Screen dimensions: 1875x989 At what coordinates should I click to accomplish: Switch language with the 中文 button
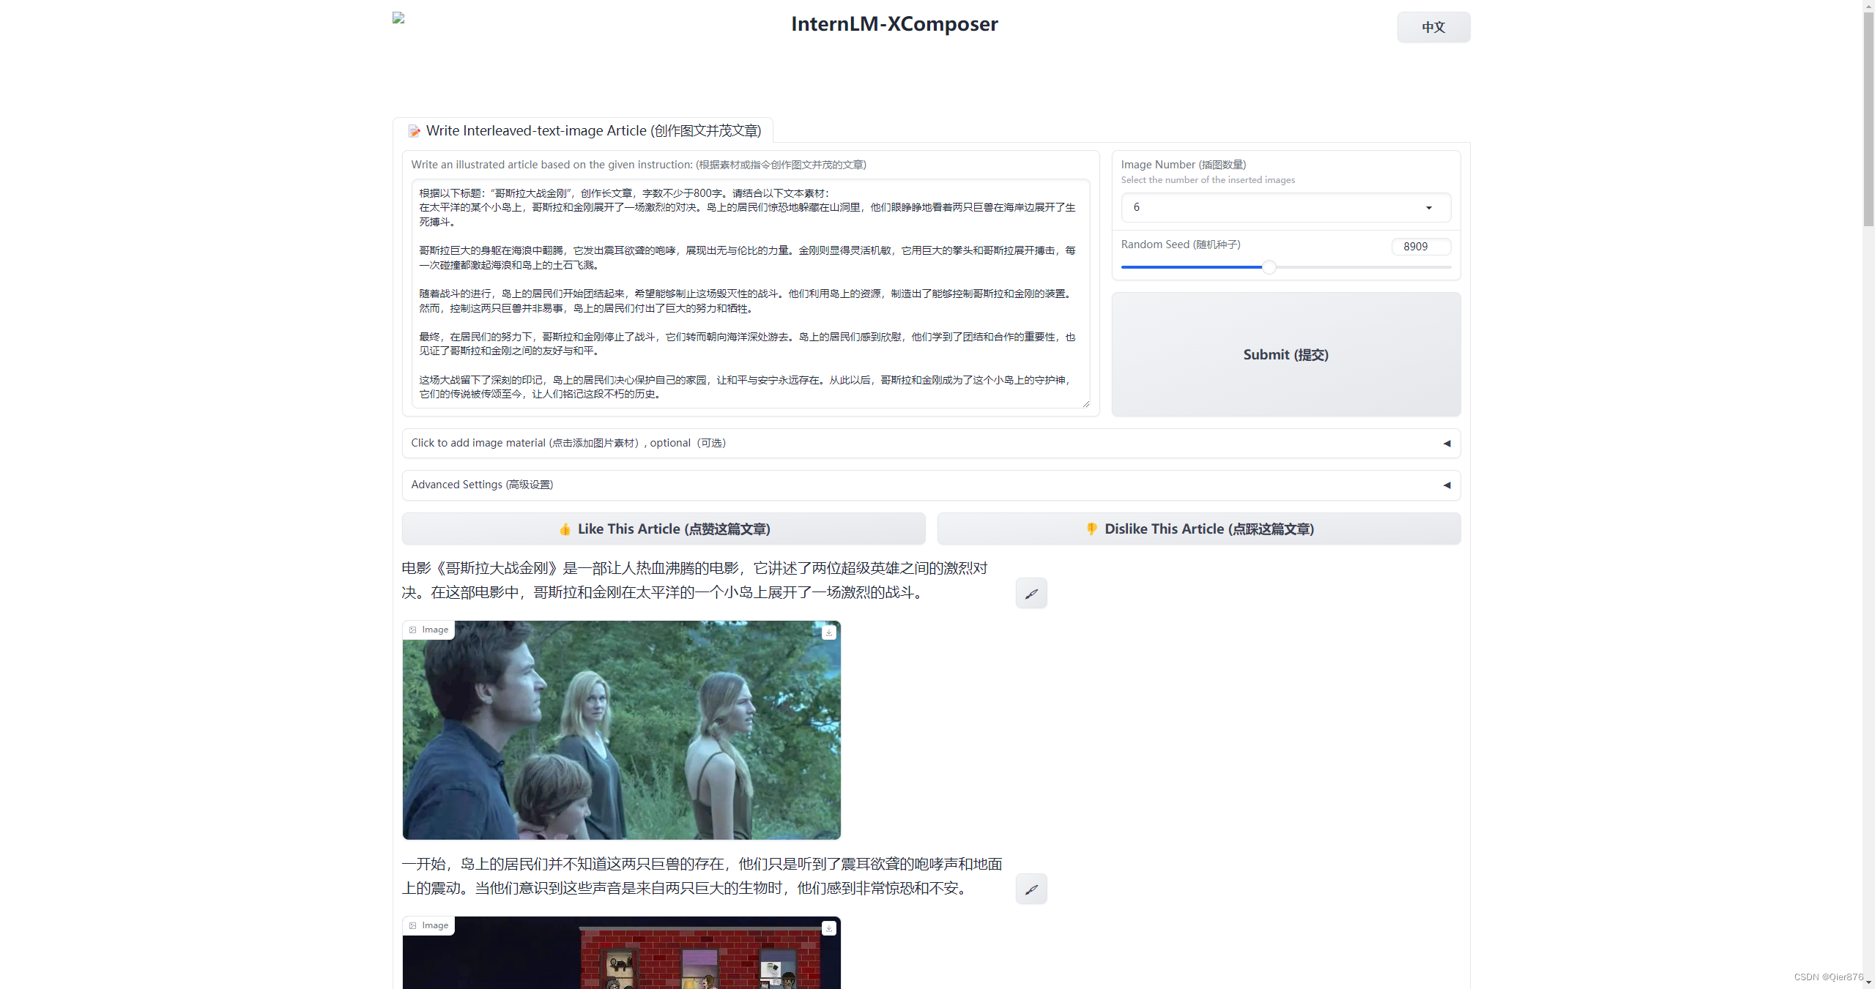[x=1433, y=27]
